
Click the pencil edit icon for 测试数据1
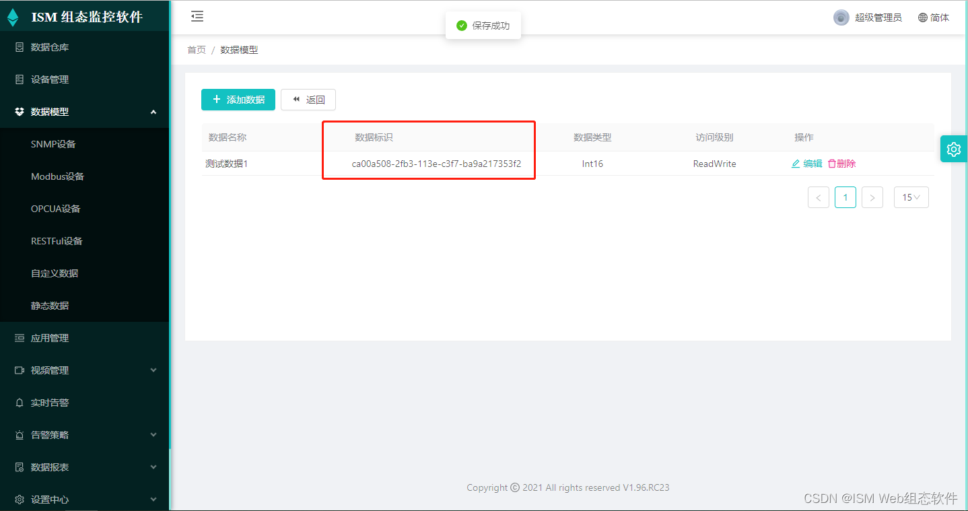pos(796,164)
